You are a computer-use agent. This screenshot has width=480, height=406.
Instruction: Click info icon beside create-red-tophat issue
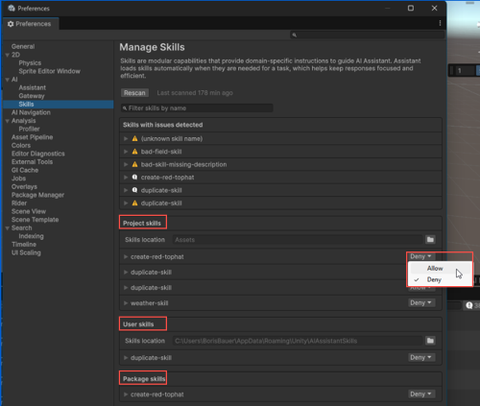point(134,177)
